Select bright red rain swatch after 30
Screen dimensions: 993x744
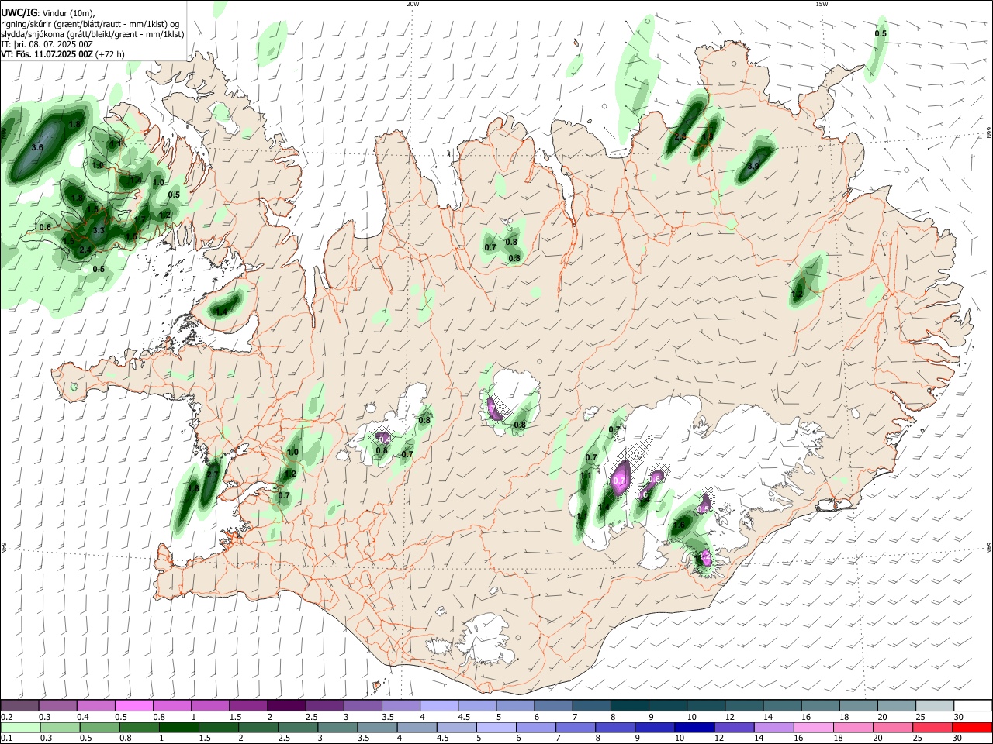(x=972, y=727)
